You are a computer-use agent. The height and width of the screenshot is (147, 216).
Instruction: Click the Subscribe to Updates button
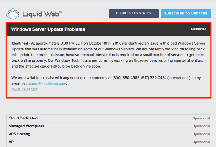pos(186,14)
